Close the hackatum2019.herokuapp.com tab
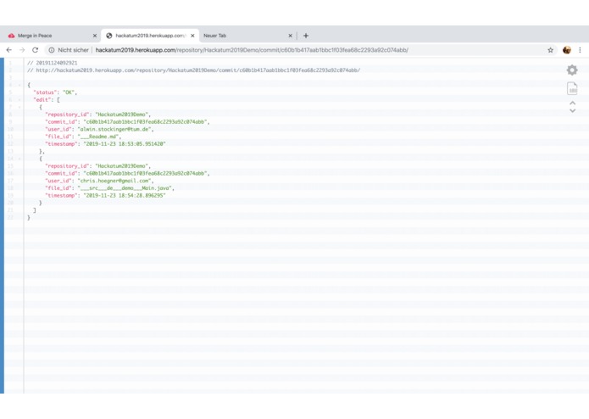This screenshot has width=589, height=419. pos(192,36)
